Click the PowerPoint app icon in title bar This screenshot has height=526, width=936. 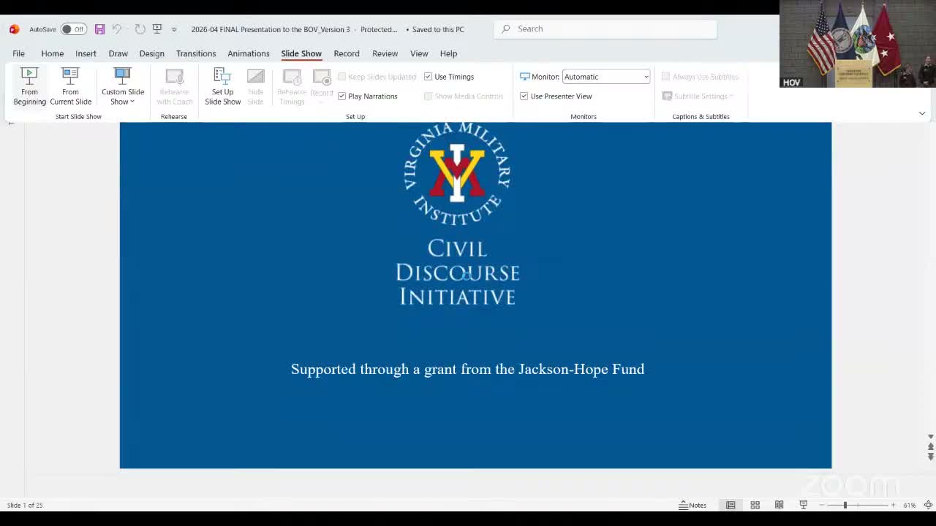coord(14,29)
